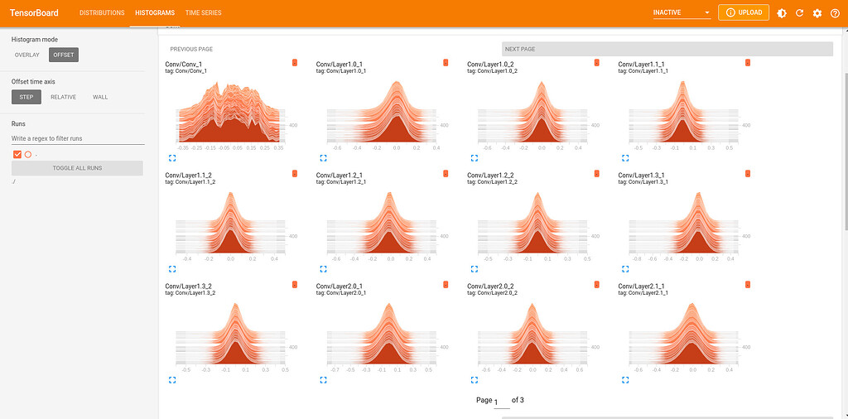Screen dimensions: 848x419
Task: Click the regex filter runs input field
Action: (77, 138)
